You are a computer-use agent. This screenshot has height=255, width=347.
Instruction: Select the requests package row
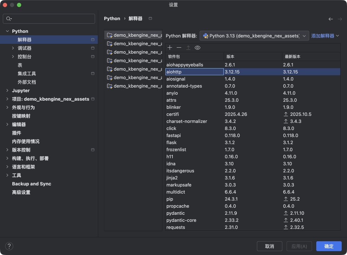[x=194, y=227]
